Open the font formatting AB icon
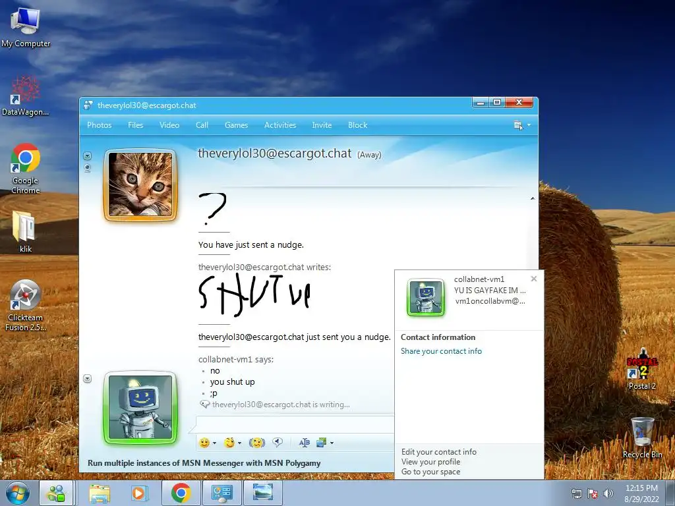Screen dimensions: 675x506 click(305, 442)
